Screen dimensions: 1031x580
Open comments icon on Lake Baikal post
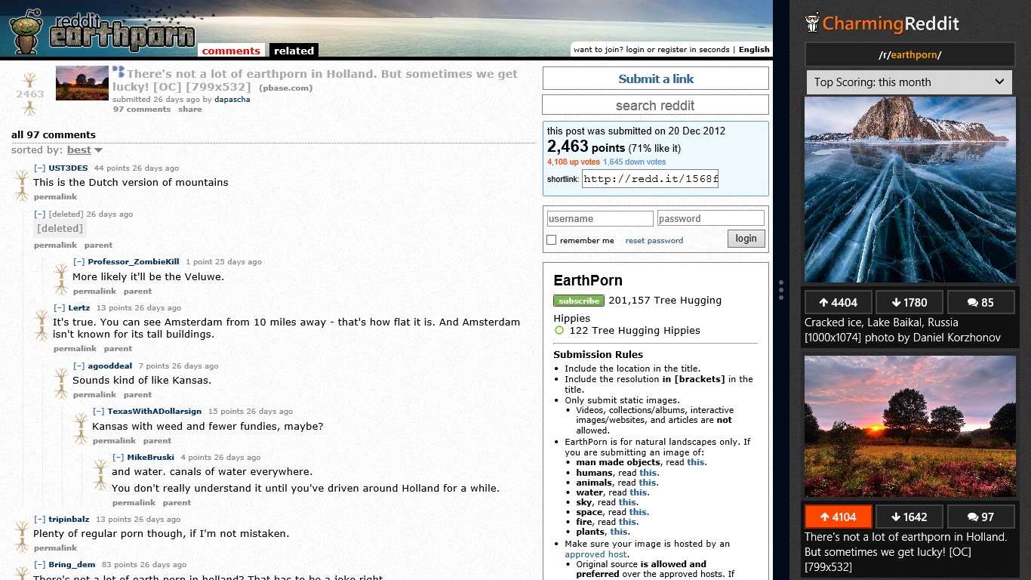(981, 301)
